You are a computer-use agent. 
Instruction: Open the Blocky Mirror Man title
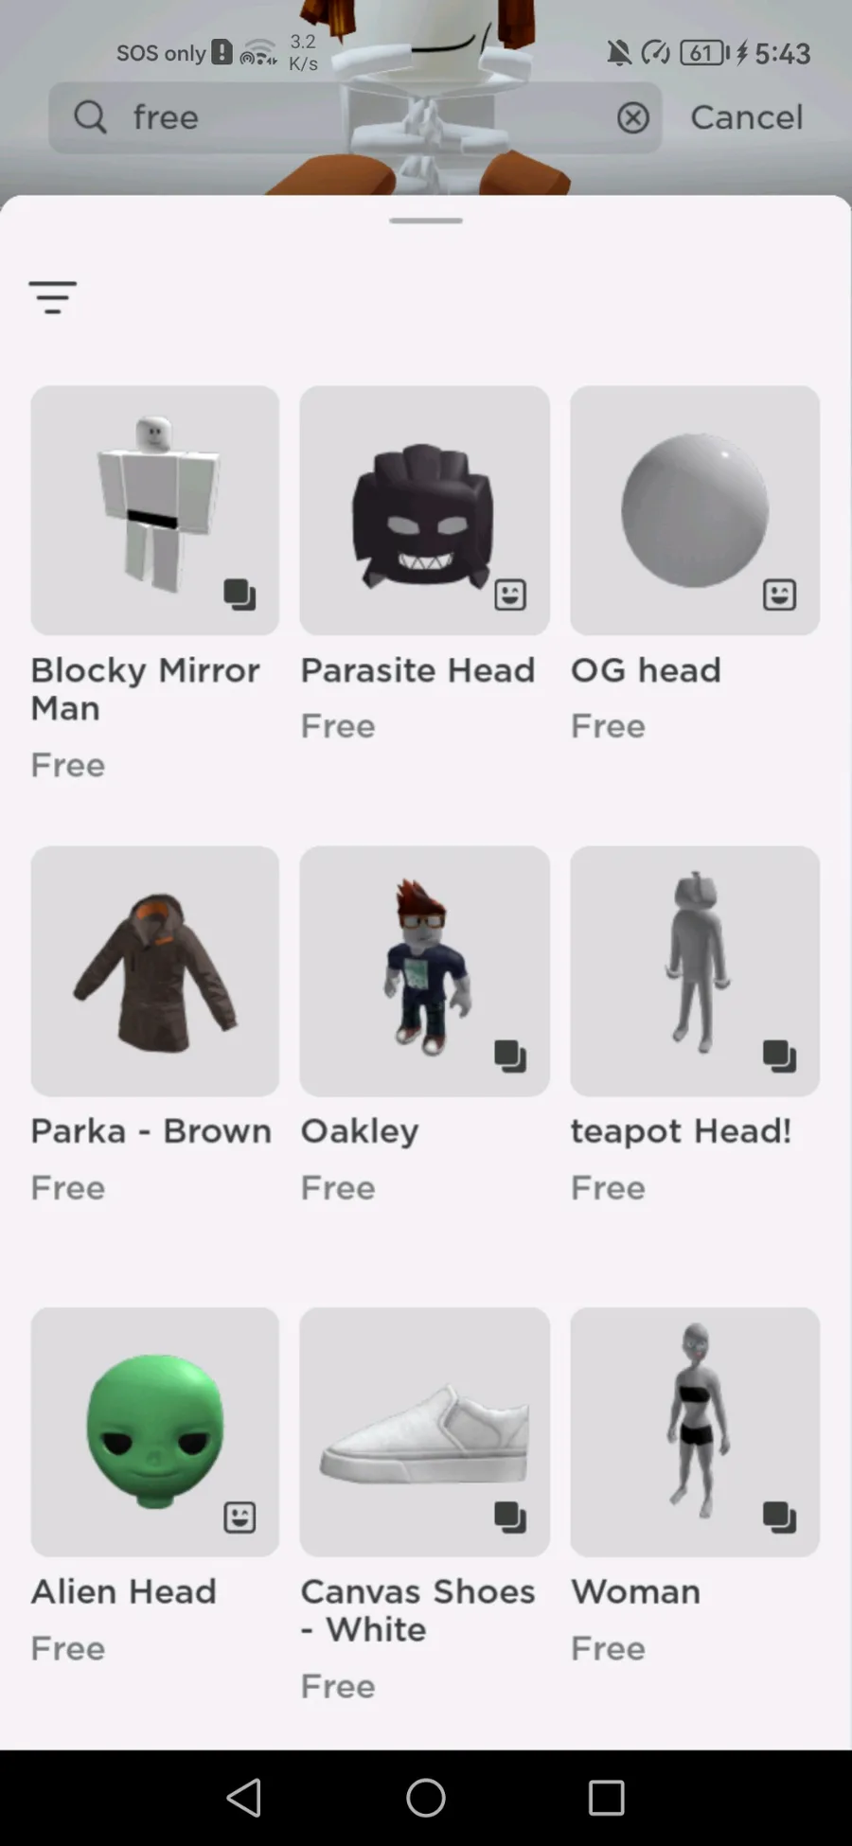point(145,689)
